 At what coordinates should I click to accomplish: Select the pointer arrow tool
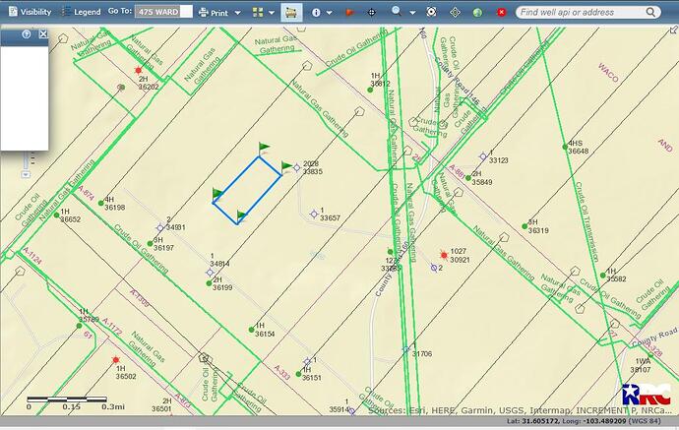(x=347, y=12)
